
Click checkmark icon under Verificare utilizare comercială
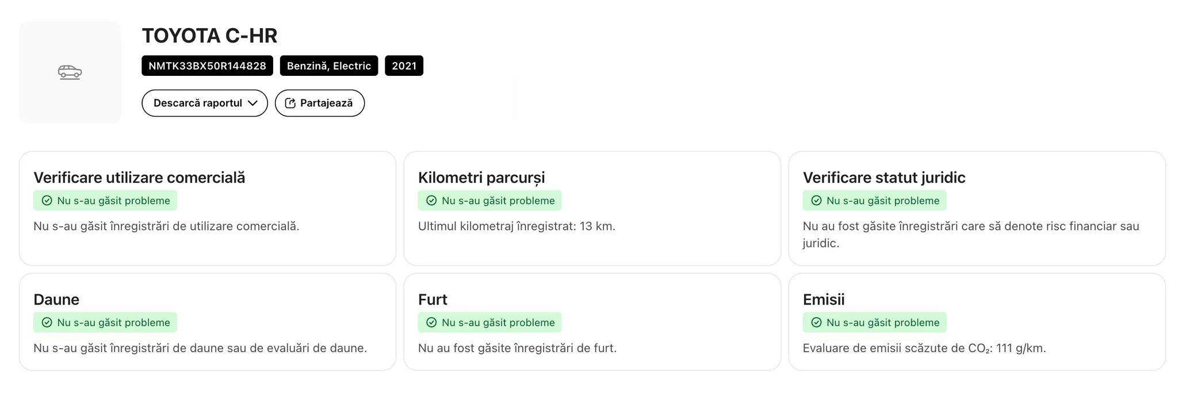(x=47, y=201)
